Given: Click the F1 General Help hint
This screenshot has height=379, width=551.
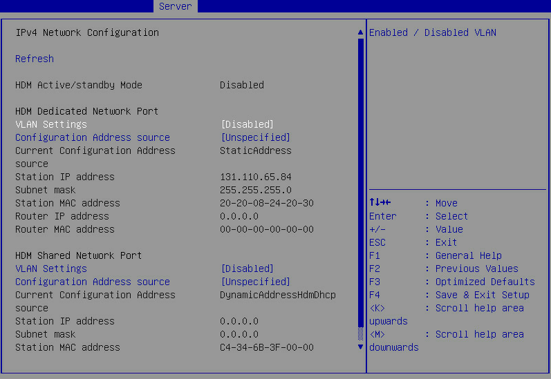Looking at the screenshot, I should [436, 255].
